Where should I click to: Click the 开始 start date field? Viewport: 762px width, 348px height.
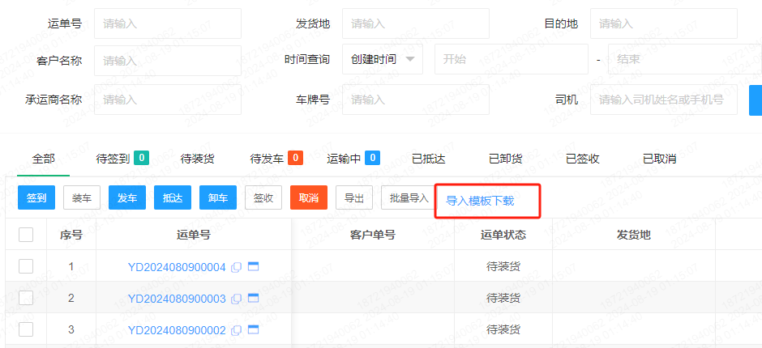coord(512,59)
